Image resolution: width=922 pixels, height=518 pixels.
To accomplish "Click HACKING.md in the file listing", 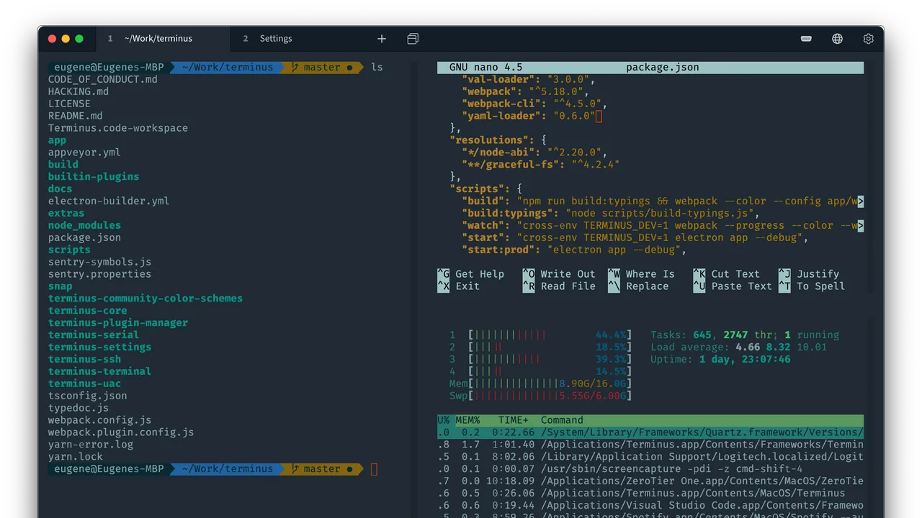I will click(79, 91).
